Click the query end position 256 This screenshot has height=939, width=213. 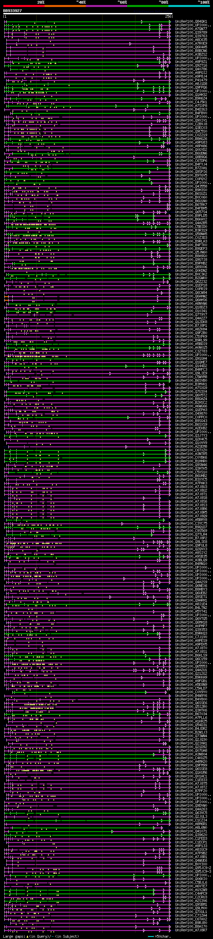(x=168, y=17)
